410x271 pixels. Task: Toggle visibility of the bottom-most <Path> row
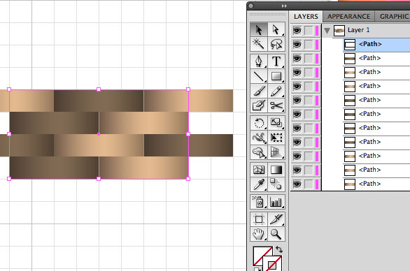coord(297,184)
